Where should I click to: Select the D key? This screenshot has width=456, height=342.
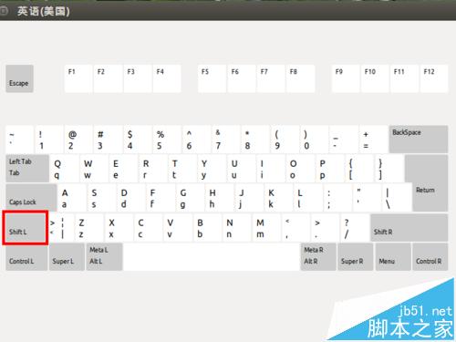point(130,198)
